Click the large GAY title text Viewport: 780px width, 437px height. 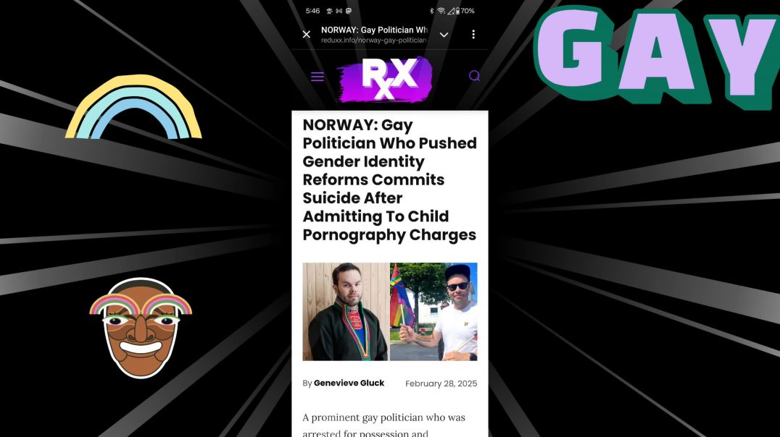(x=657, y=56)
